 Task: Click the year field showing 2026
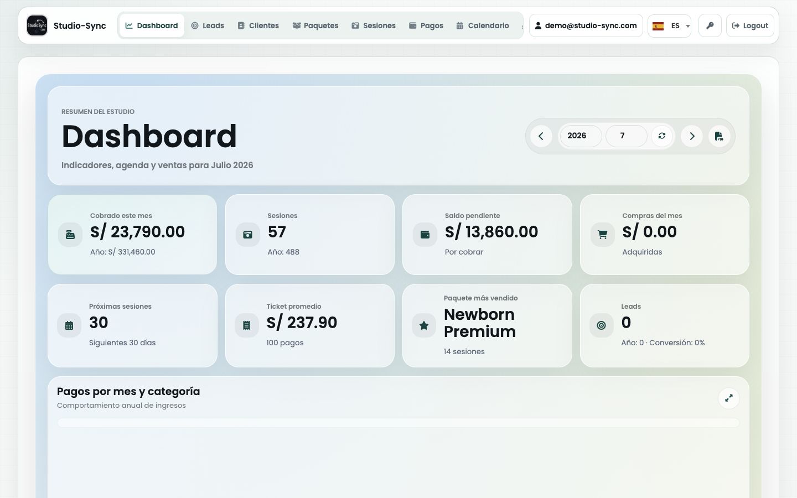coord(581,136)
